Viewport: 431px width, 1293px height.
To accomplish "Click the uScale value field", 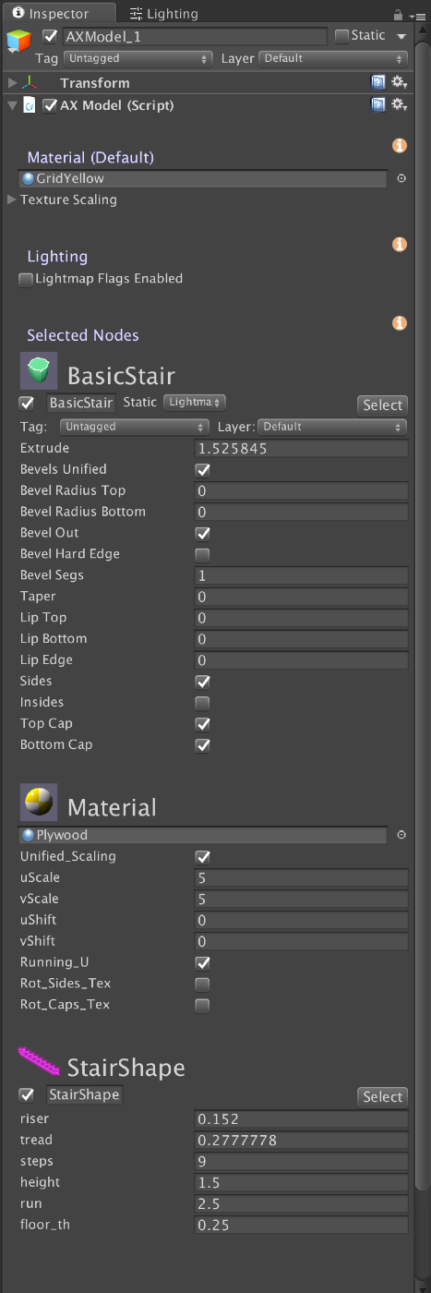I will [x=301, y=877].
